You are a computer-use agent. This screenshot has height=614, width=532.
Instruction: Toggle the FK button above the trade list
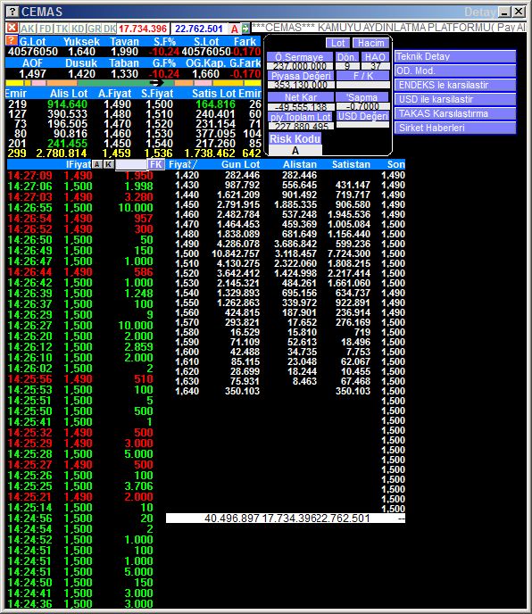(x=156, y=164)
